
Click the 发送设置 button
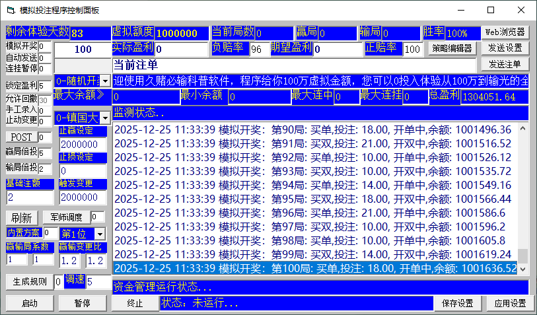(x=505, y=48)
